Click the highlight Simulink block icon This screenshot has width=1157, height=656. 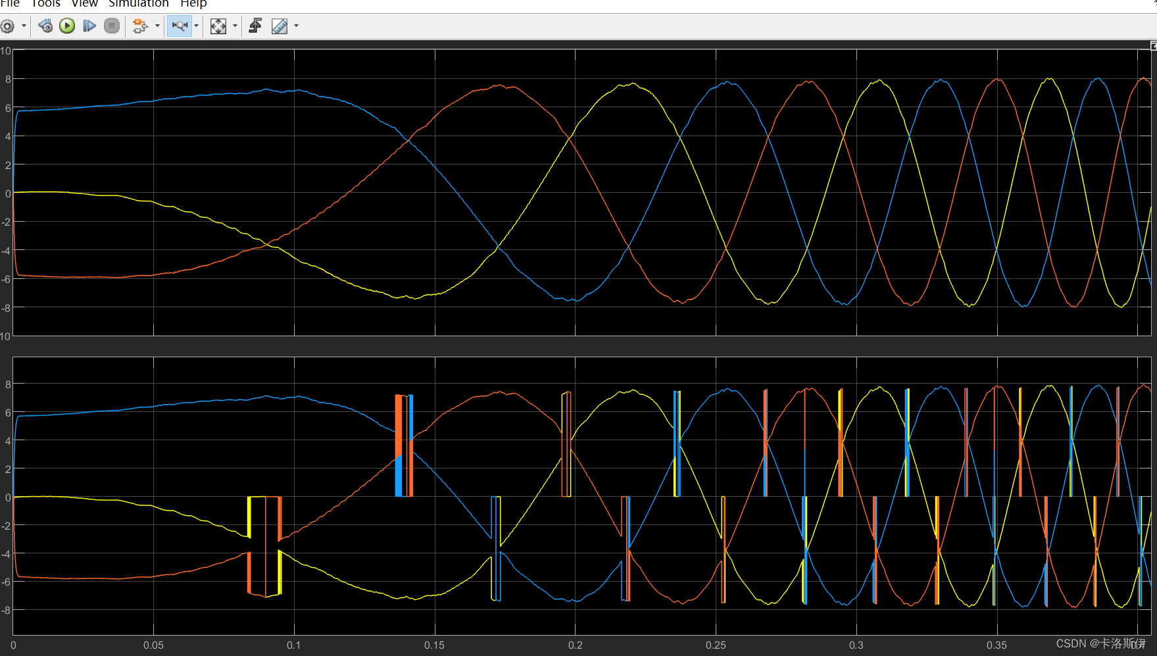tap(139, 26)
